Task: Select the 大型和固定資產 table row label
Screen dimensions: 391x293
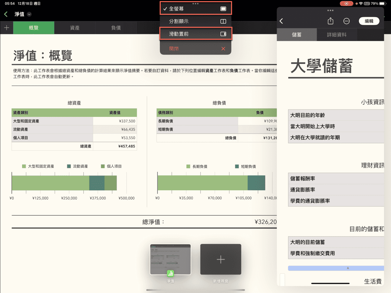Action: pos(52,121)
